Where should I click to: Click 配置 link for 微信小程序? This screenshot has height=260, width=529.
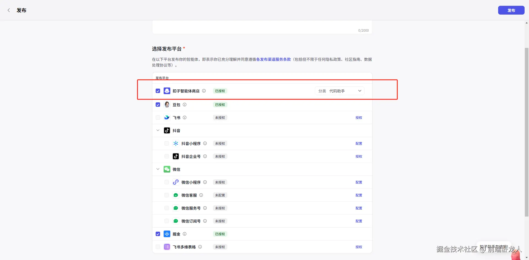click(359, 182)
